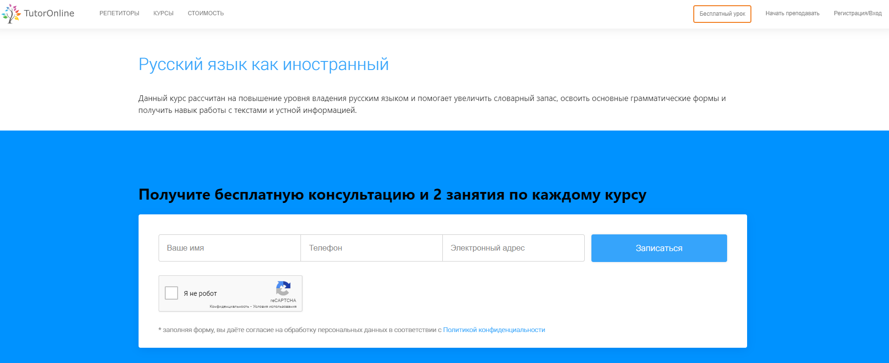This screenshot has height=363, width=889.
Task: Open the Политикой конфиденциальности link
Action: tap(494, 330)
